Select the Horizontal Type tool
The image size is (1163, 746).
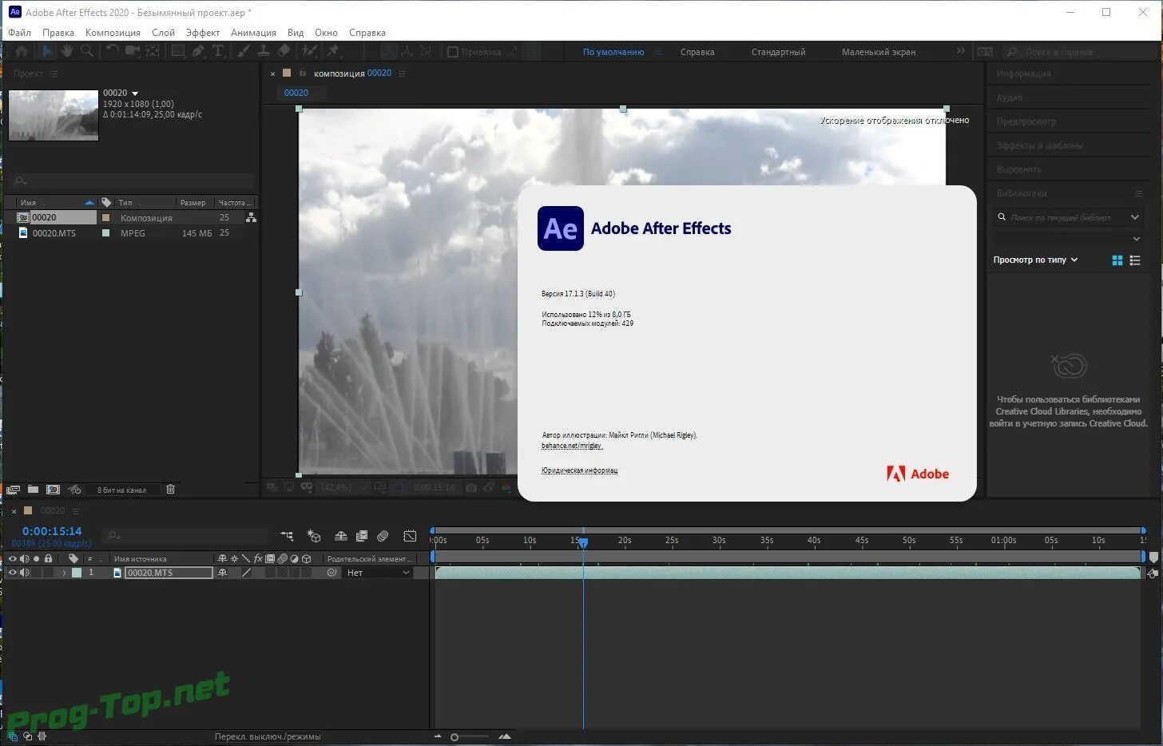(x=218, y=51)
